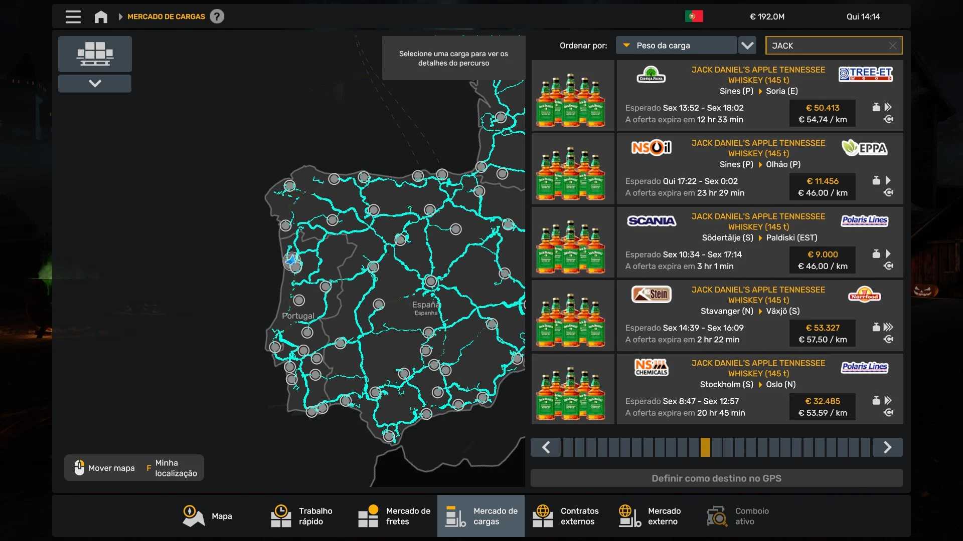Open the hamburger main menu
The image size is (963, 541).
pyautogui.click(x=73, y=17)
